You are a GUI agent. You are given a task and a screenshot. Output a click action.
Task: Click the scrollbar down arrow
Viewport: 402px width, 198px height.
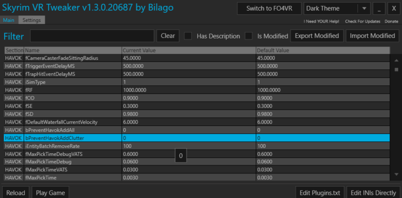pyautogui.click(x=396, y=175)
